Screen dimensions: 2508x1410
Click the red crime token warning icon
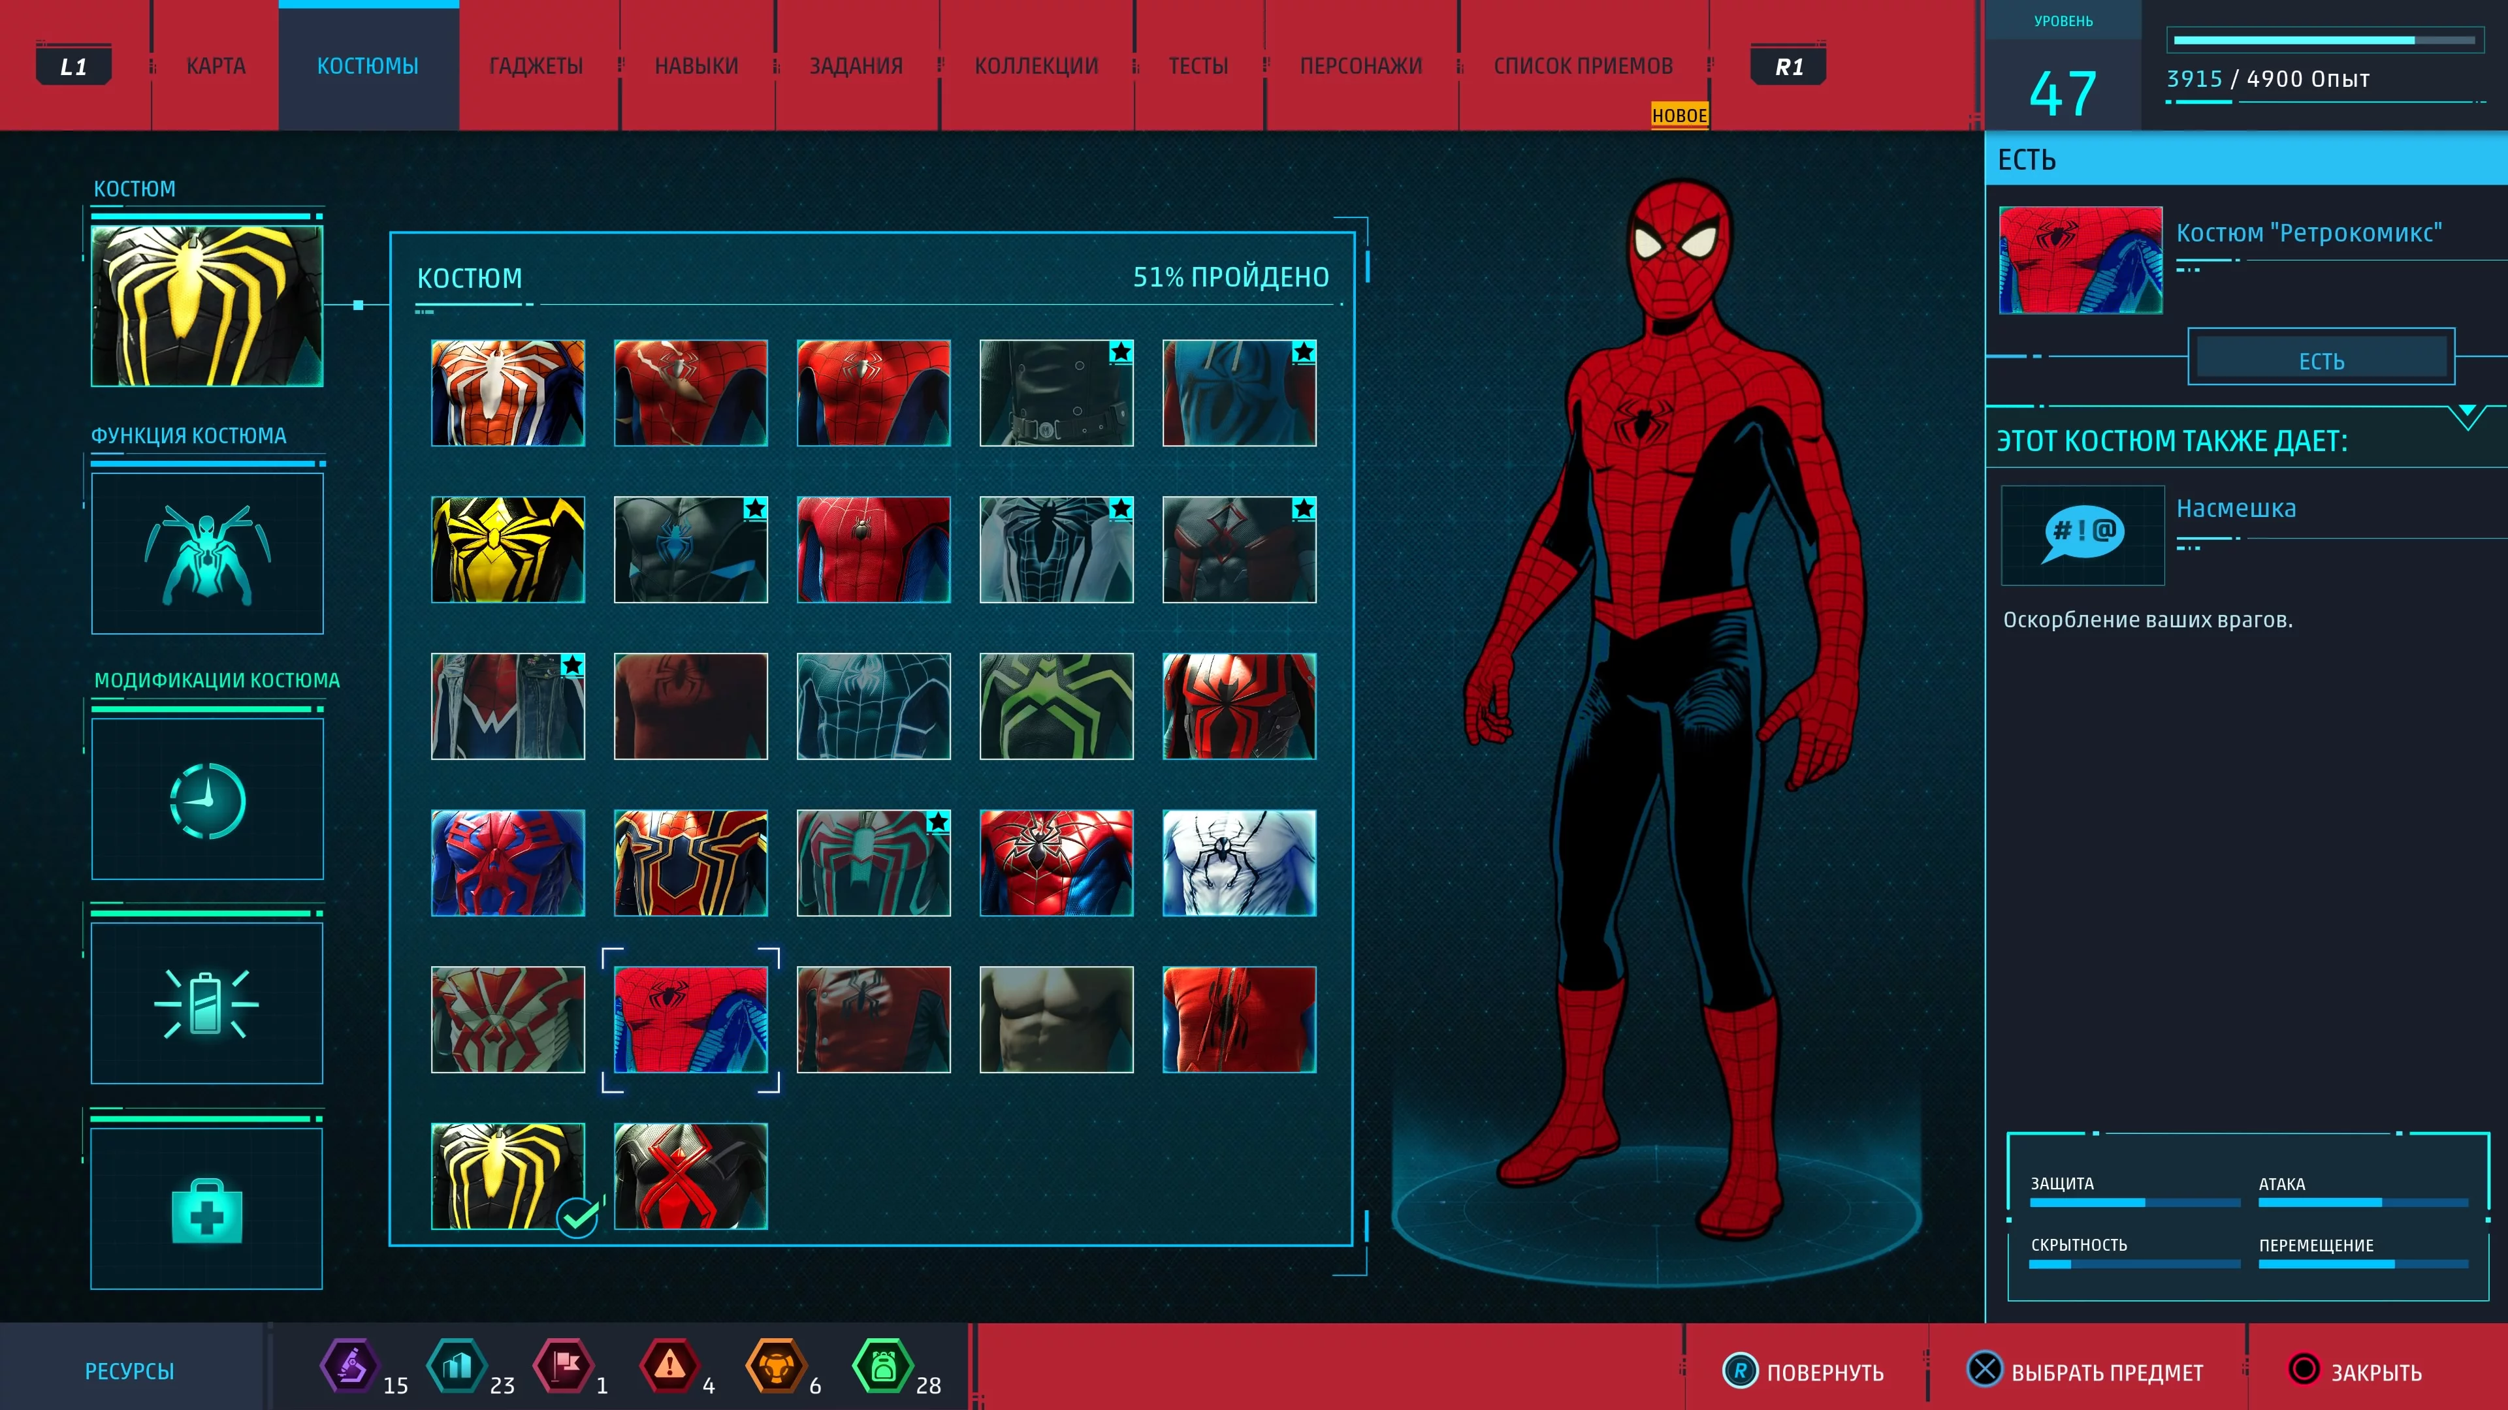[670, 1366]
